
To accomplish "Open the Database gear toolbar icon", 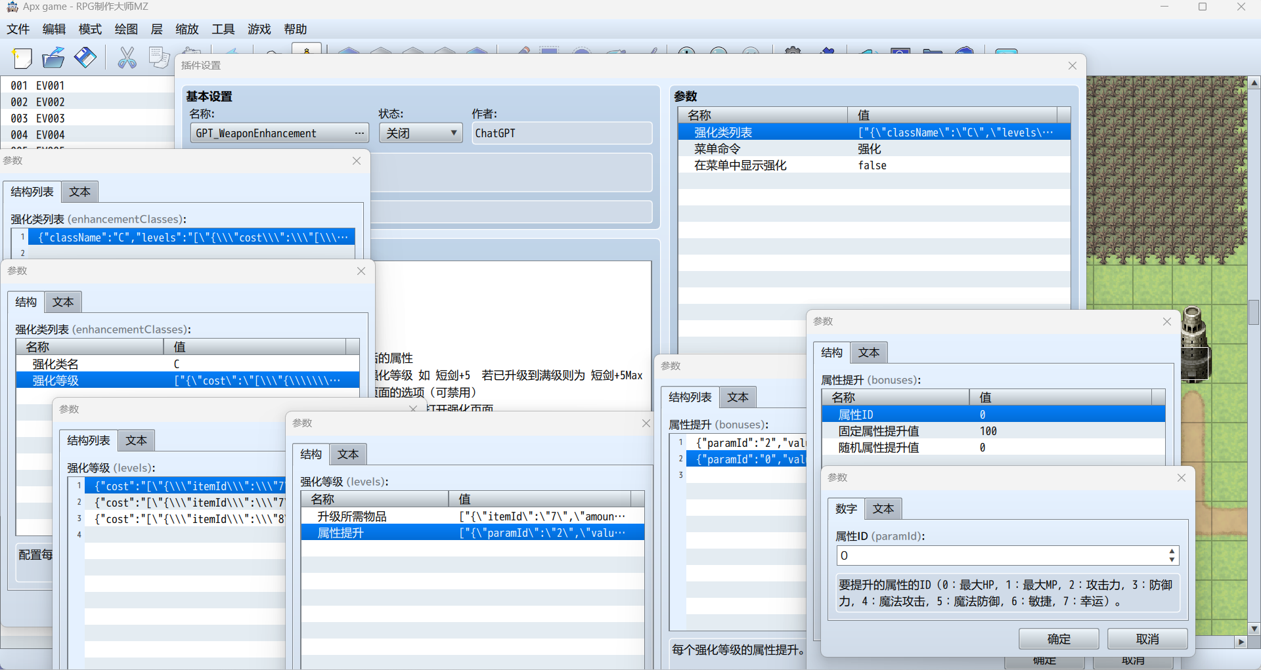I will click(793, 51).
